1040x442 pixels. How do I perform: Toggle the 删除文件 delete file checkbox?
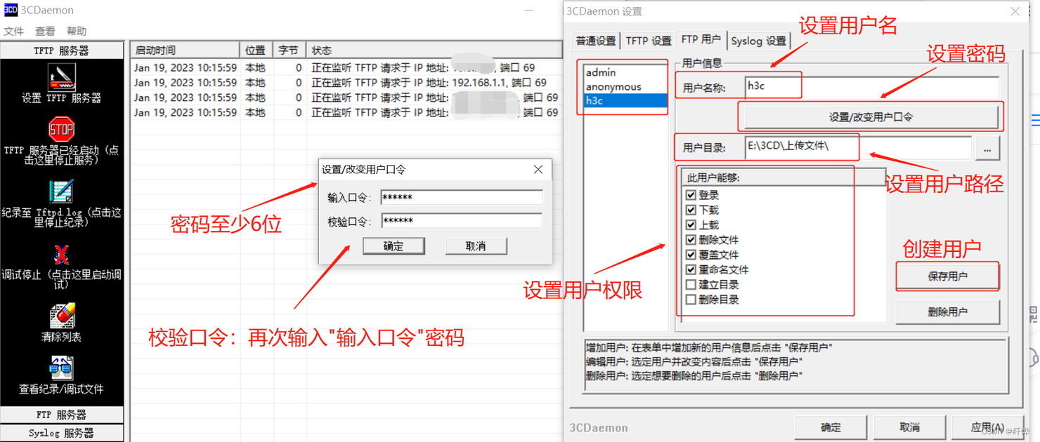(x=691, y=239)
